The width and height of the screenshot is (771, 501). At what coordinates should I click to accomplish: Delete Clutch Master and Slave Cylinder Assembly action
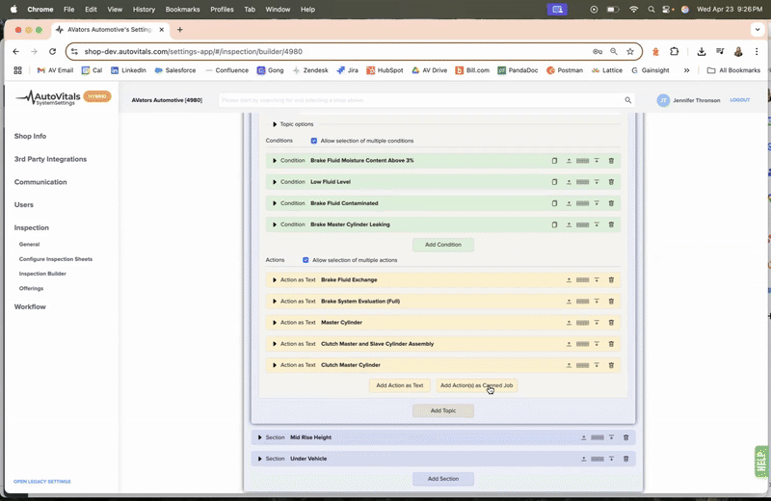pyautogui.click(x=611, y=344)
